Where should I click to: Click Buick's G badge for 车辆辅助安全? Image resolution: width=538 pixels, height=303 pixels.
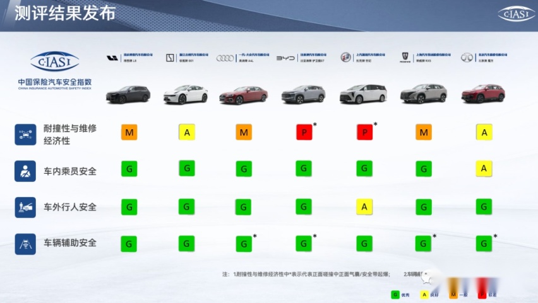click(364, 243)
